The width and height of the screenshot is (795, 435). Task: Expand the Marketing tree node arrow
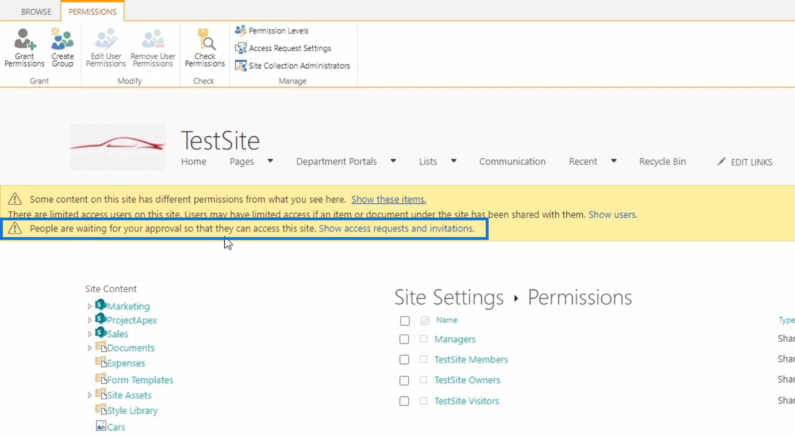coord(90,307)
